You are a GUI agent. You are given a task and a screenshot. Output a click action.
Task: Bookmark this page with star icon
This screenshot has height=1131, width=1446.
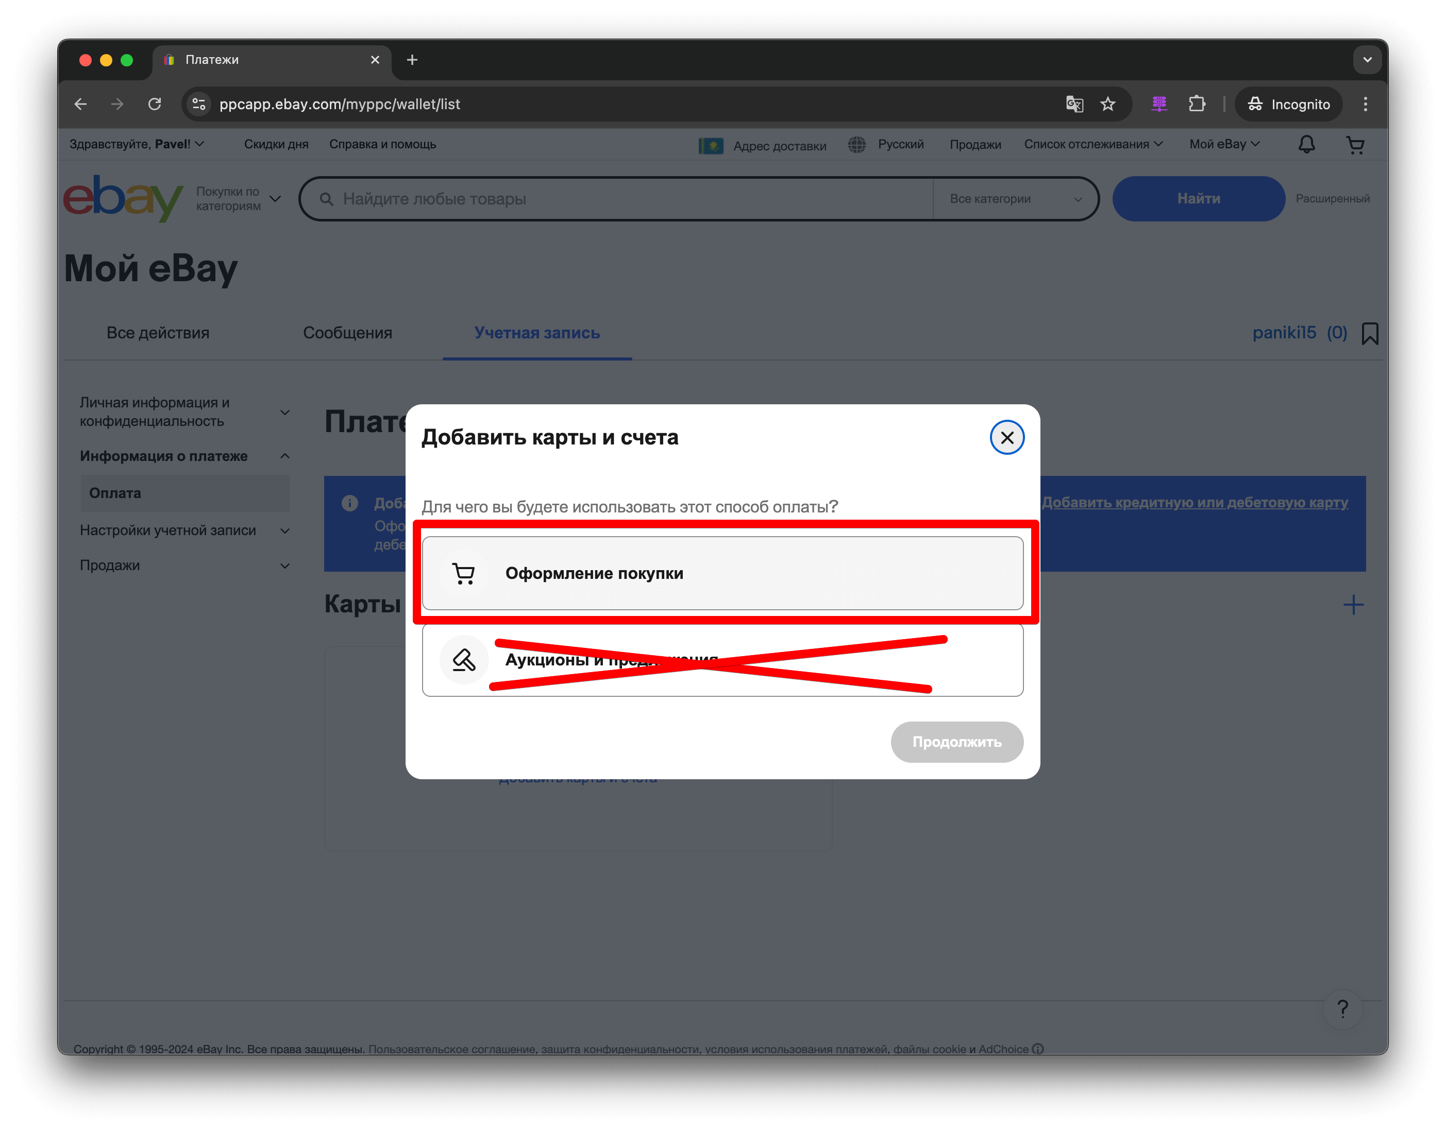click(1108, 104)
